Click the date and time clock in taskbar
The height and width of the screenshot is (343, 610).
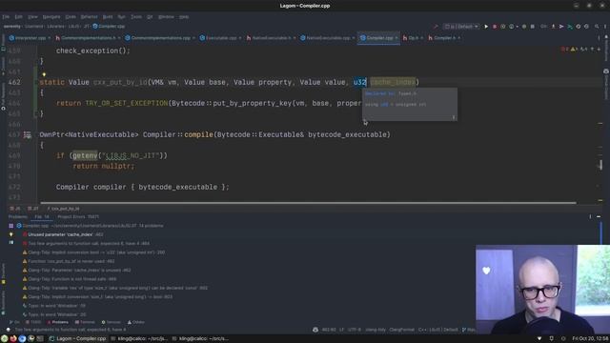(x=590, y=339)
